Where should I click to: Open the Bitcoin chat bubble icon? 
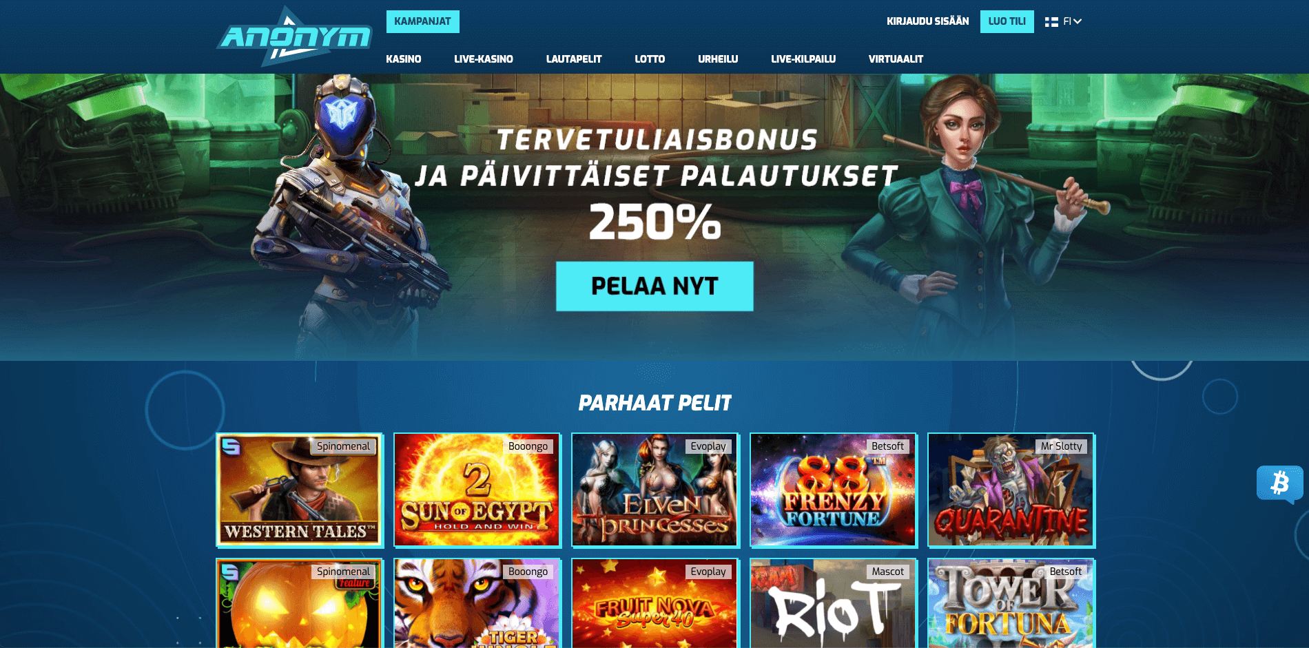[x=1279, y=483]
